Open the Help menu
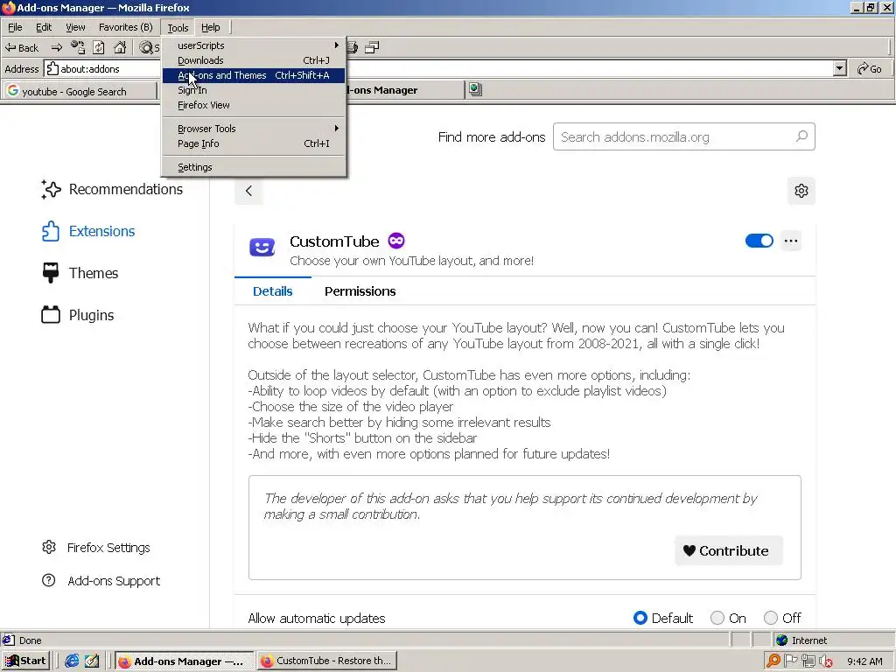Screen dimensions: 896x672 coord(210,27)
